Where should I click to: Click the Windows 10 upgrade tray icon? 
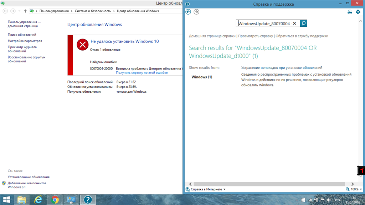tap(303, 200)
